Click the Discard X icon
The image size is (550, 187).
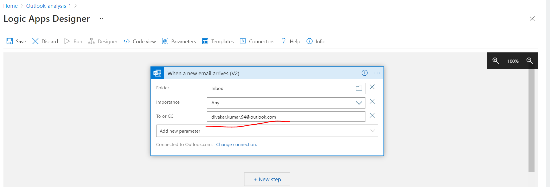click(35, 41)
